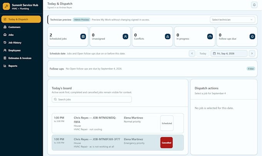Click the 'Follow-ups' section label
Viewport: 262px width, 156px height.
57,69
